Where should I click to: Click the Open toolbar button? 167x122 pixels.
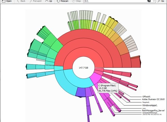pyautogui.click(x=7, y=1)
